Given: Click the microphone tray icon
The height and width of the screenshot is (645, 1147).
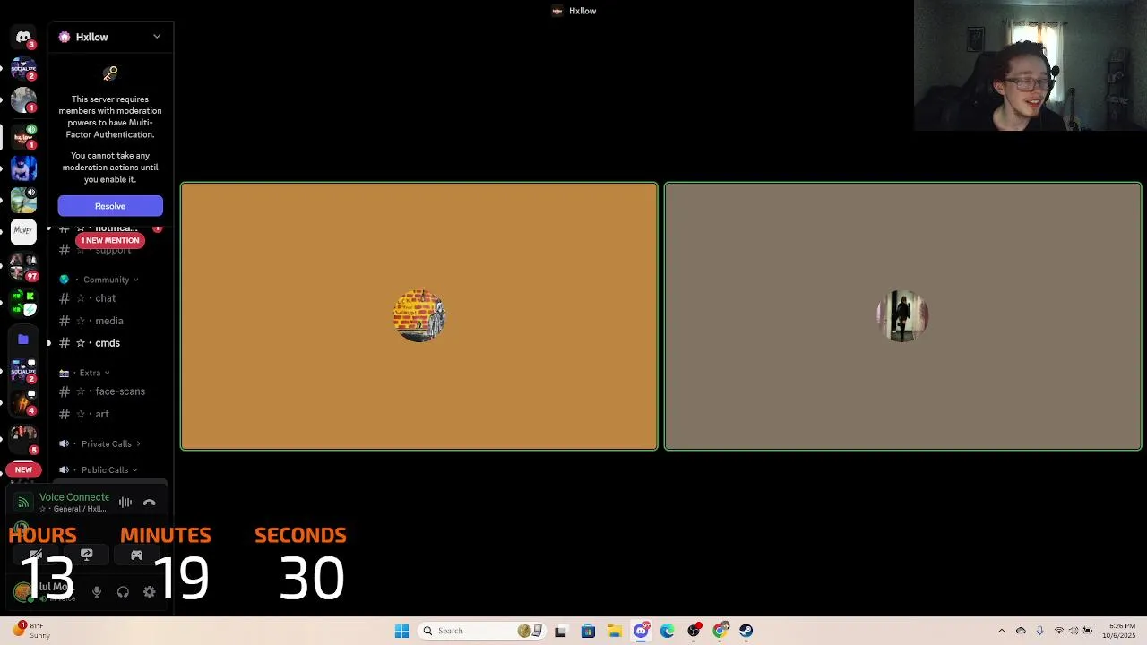Looking at the screenshot, I should (1039, 631).
